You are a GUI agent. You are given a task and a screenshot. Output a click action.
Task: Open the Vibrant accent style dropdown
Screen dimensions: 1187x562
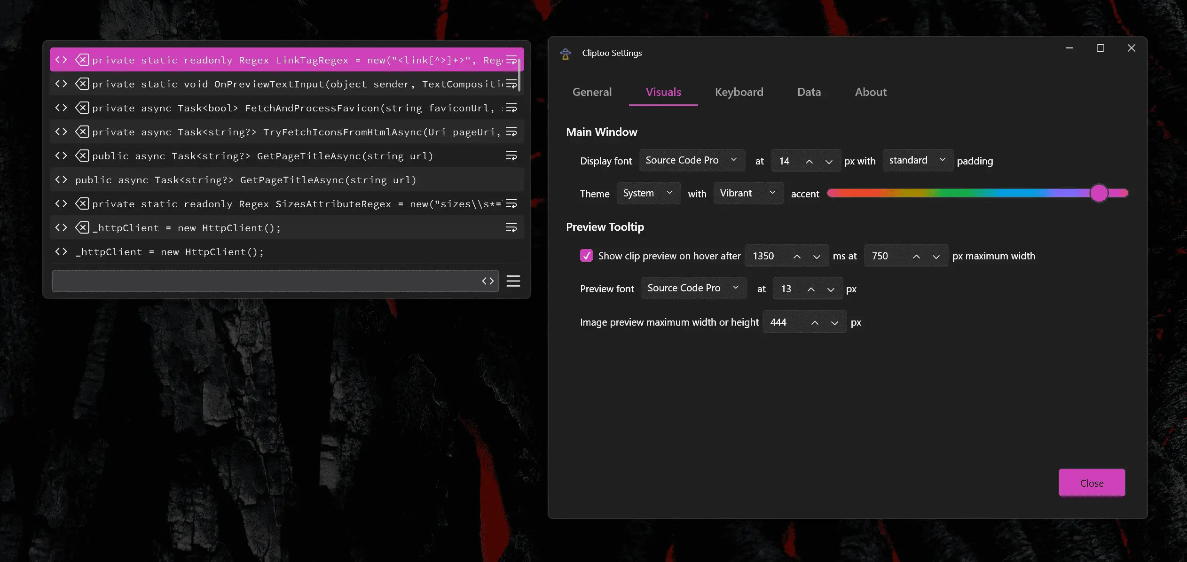tap(747, 193)
